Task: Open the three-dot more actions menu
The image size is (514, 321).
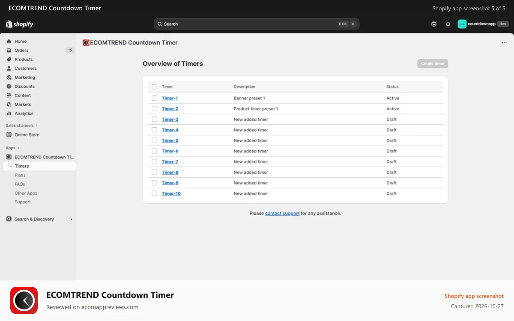Action: (504, 43)
